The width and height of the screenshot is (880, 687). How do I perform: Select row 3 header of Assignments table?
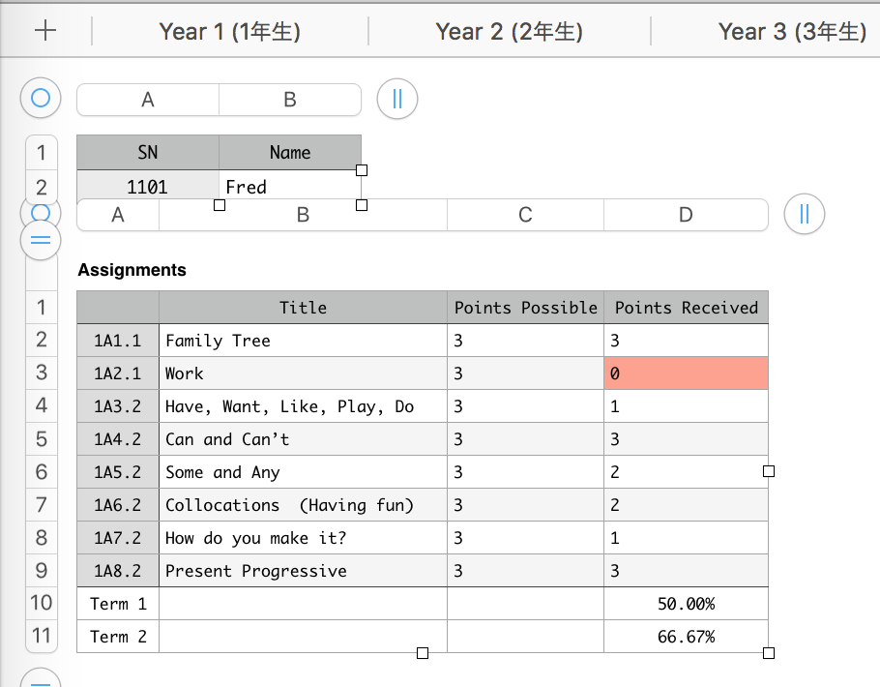(41, 373)
